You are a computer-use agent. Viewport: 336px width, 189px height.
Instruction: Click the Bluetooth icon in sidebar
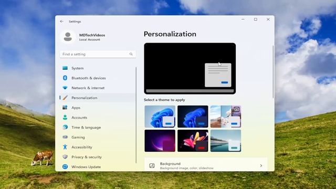[65, 78]
